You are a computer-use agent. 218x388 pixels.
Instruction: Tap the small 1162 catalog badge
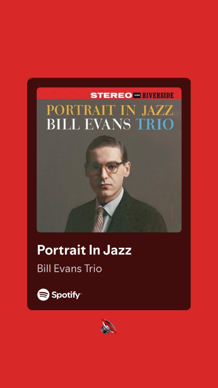coord(137,95)
